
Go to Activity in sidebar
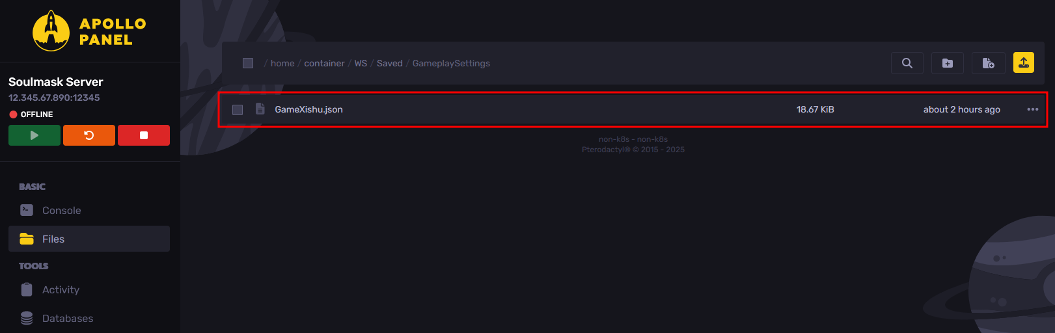(x=61, y=289)
